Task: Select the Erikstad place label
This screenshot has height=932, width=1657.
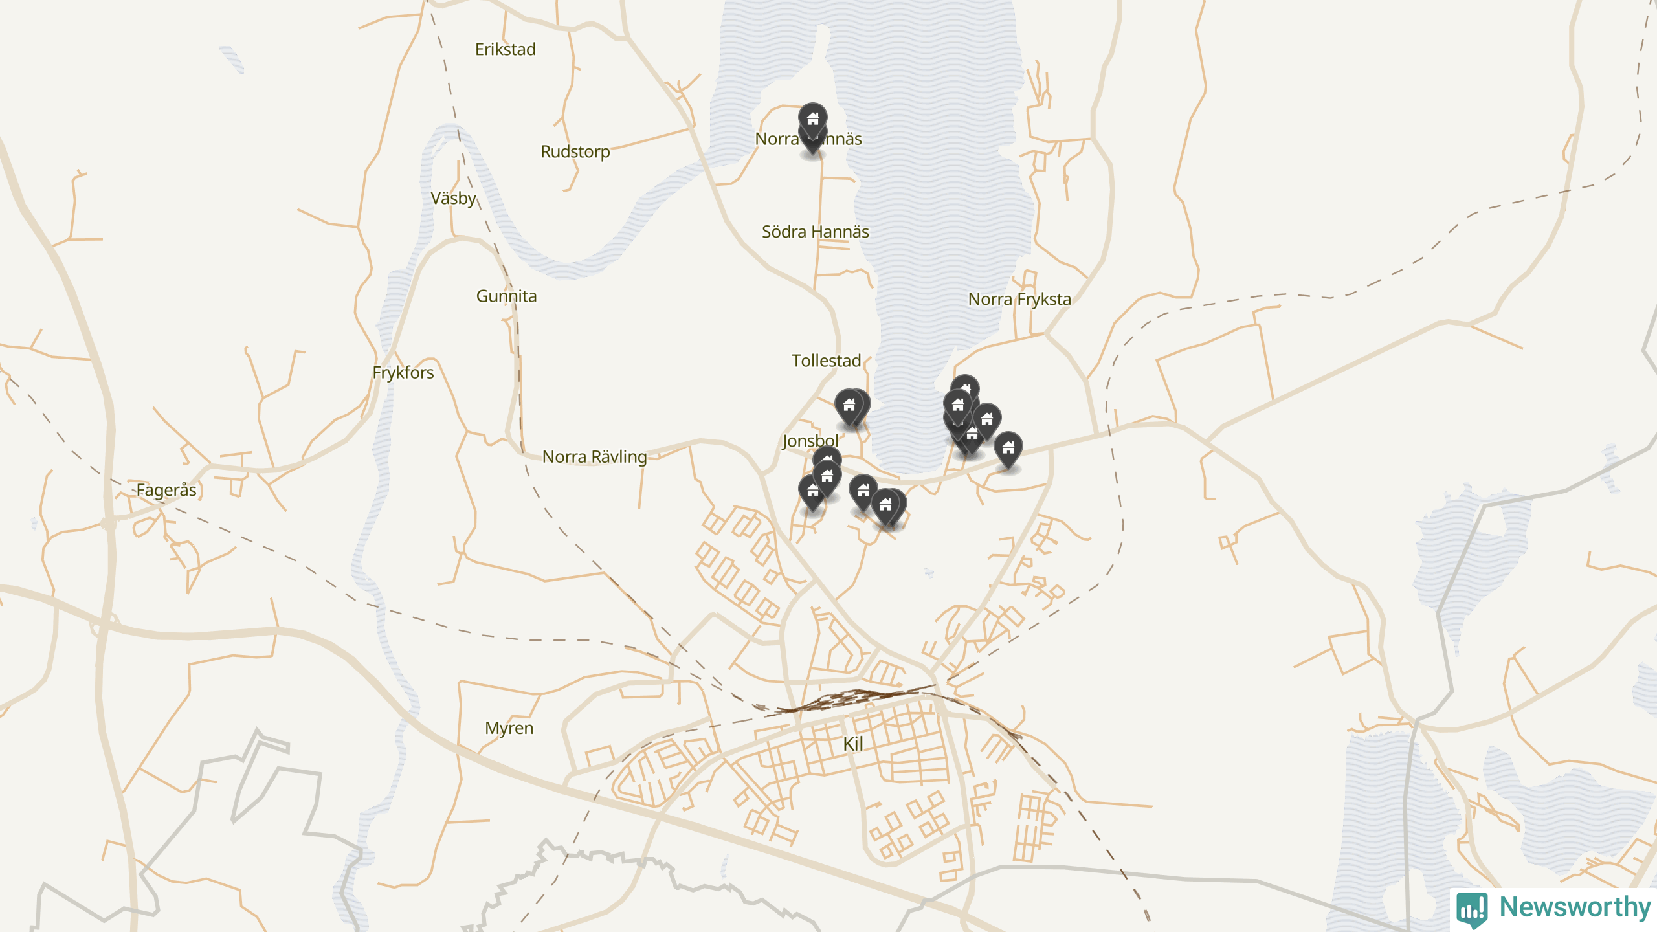Action: point(506,49)
